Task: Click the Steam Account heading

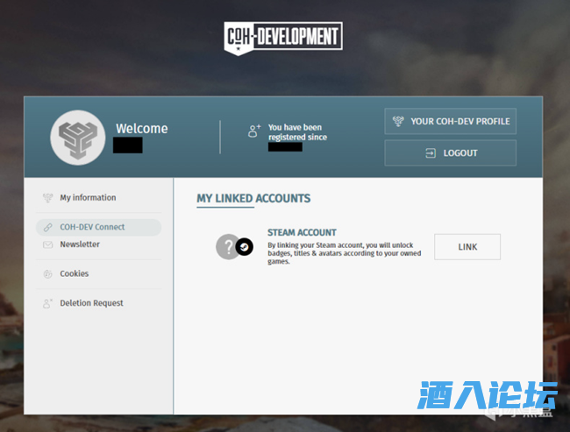Action: [x=302, y=232]
